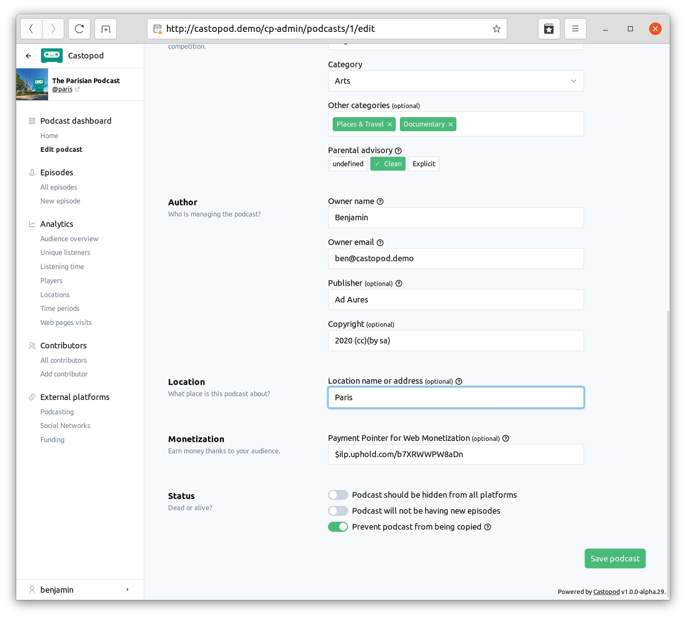Click All episodes menu item
The height and width of the screenshot is (618, 686).
pyautogui.click(x=58, y=187)
